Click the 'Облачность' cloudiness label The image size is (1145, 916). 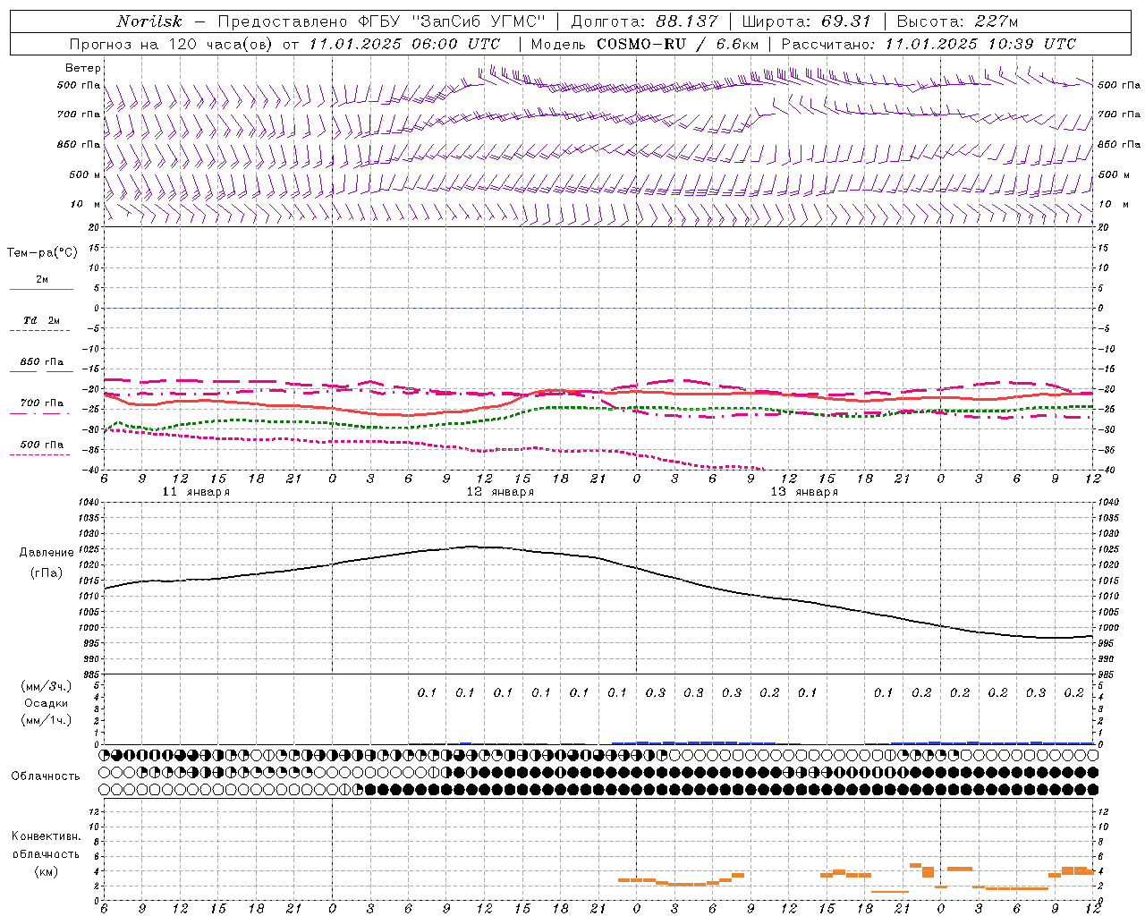[x=46, y=776]
